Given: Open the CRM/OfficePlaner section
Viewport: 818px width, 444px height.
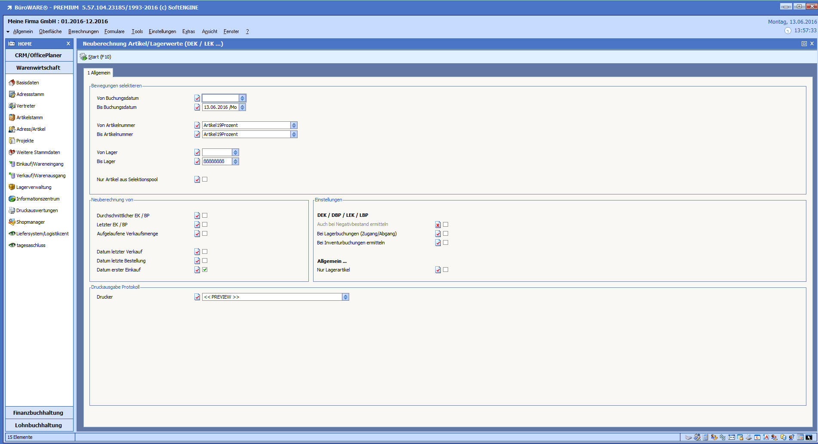Looking at the screenshot, I should click(38, 55).
